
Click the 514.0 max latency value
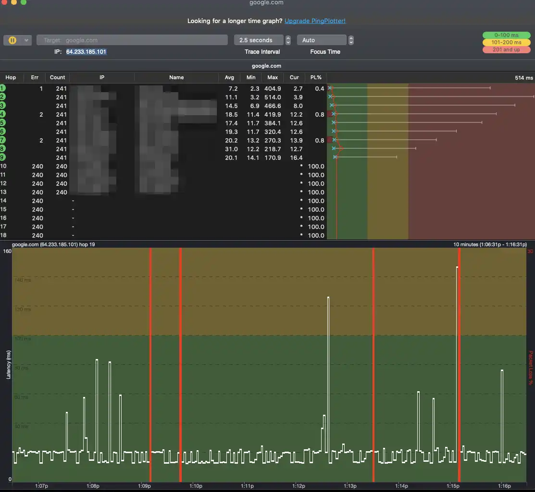[273, 97]
